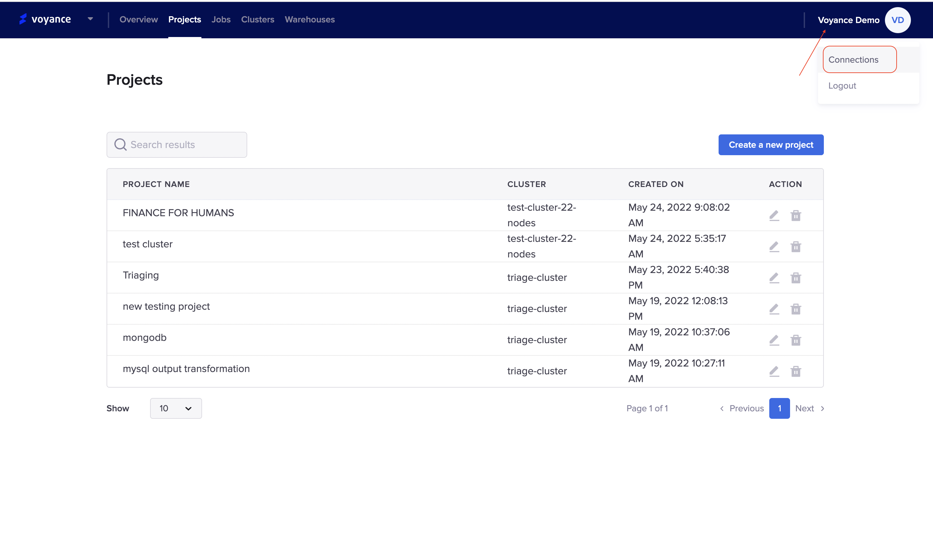Click May 23, 2022 5:40:38 PM date

tap(679, 278)
